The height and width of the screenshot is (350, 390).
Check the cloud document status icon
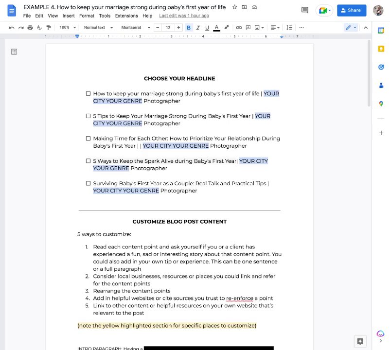click(x=254, y=7)
